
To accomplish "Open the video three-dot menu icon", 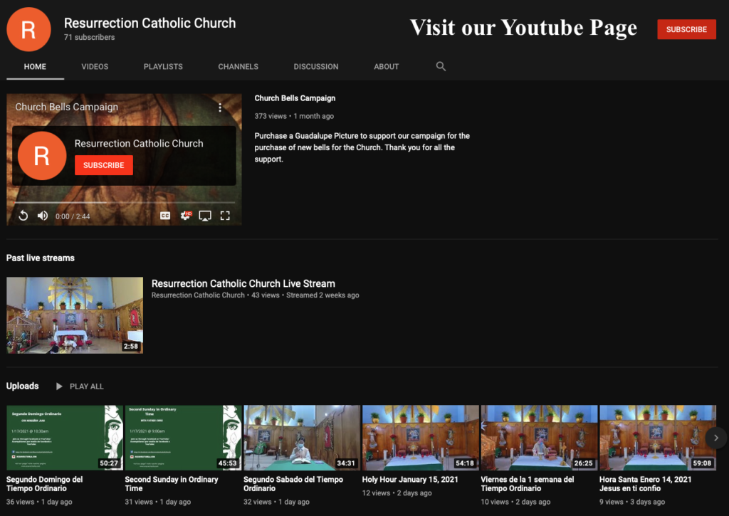I will tap(220, 107).
